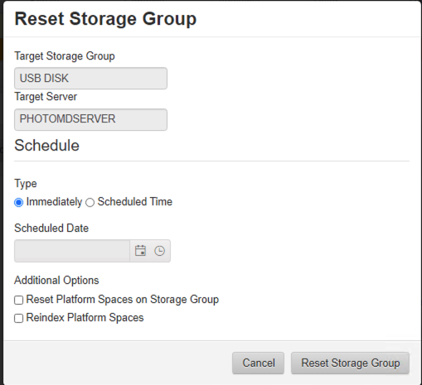Click the Additional Options label
422x385 pixels.
pyautogui.click(x=56, y=280)
